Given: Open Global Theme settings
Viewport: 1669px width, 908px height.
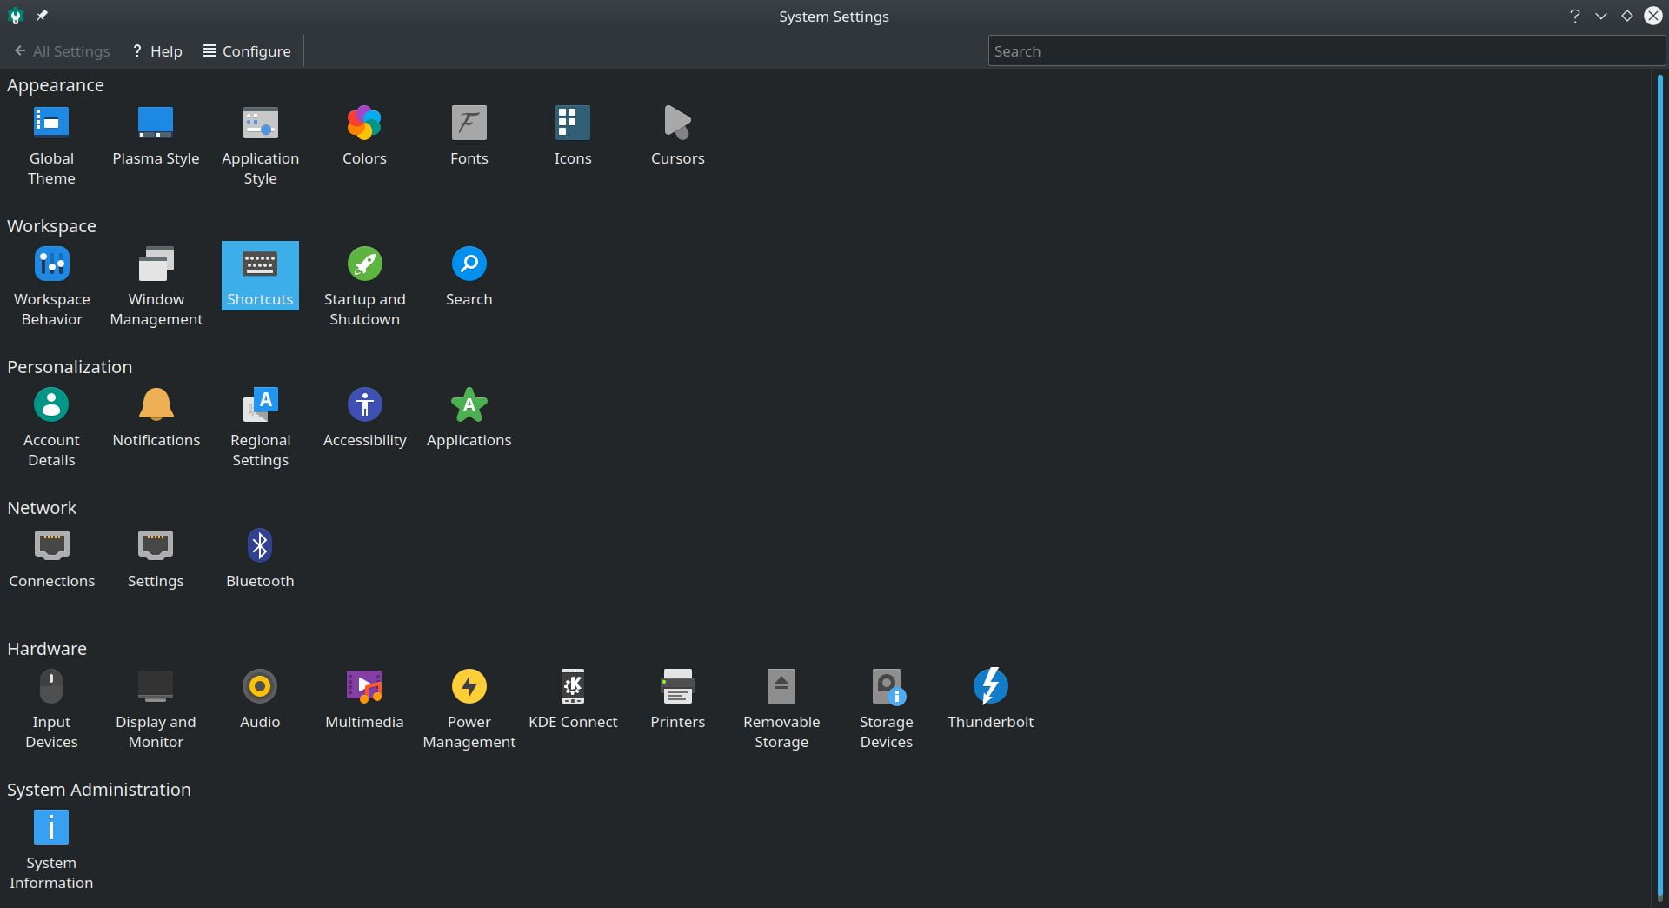Looking at the screenshot, I should (x=50, y=144).
